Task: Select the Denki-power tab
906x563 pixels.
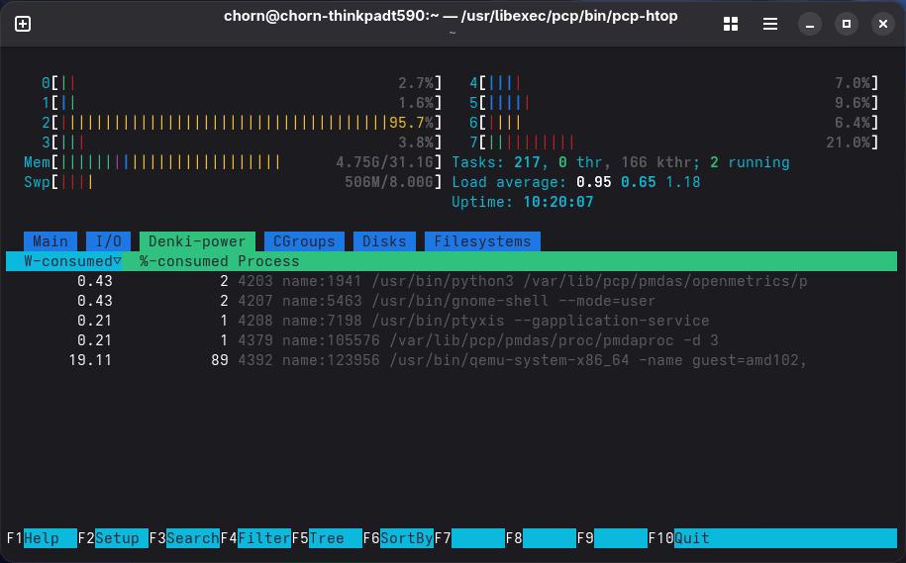Action: click(x=197, y=241)
